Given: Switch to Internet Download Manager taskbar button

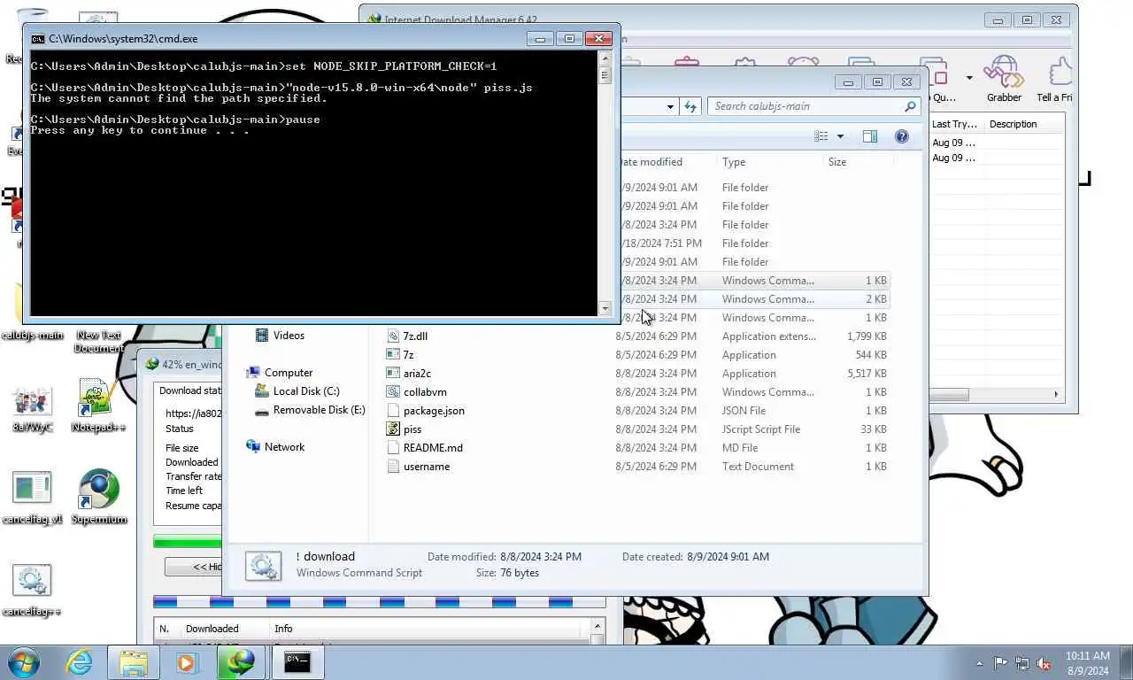Looking at the screenshot, I should [x=239, y=661].
